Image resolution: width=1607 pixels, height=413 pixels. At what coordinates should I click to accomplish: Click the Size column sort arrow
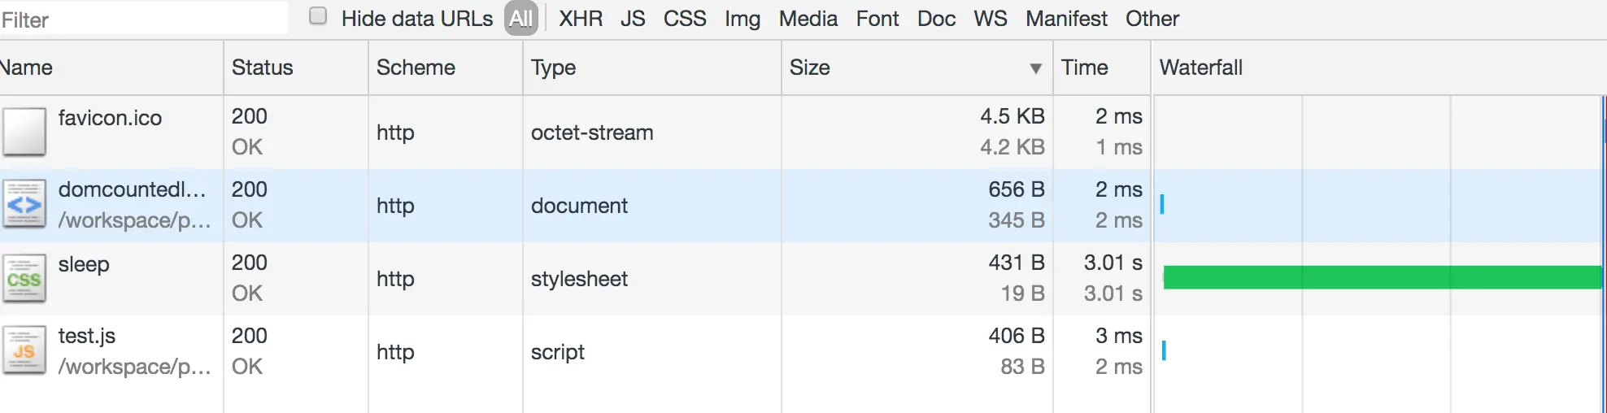[x=1035, y=68]
